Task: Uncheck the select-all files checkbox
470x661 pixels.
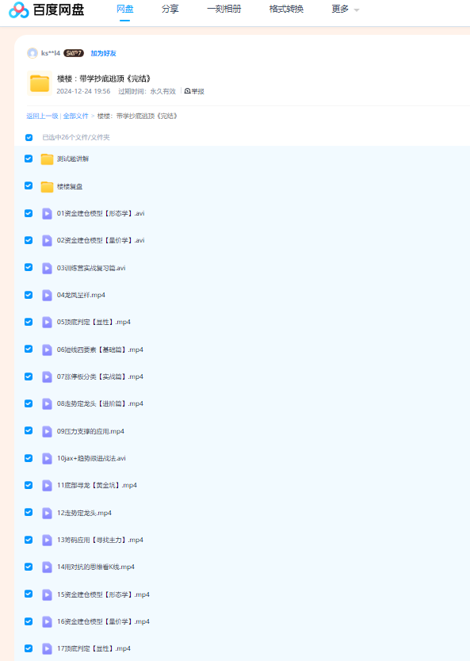Action: (x=29, y=137)
